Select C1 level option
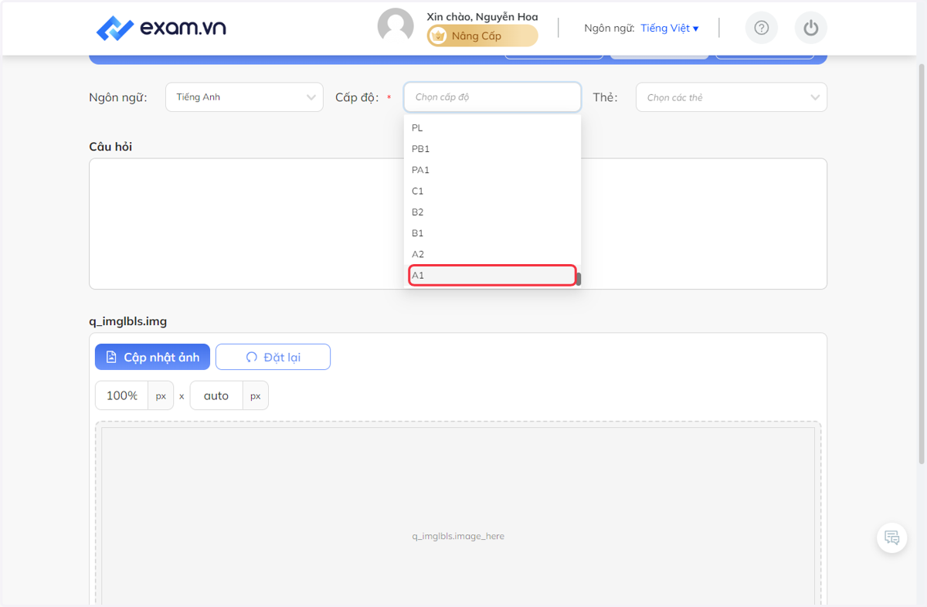 (x=492, y=191)
